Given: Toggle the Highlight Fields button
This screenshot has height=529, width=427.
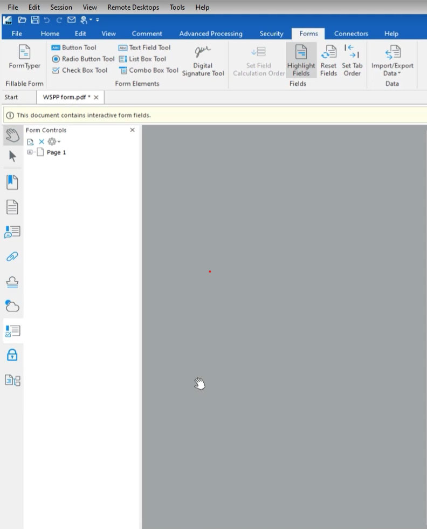Looking at the screenshot, I should click(x=301, y=60).
